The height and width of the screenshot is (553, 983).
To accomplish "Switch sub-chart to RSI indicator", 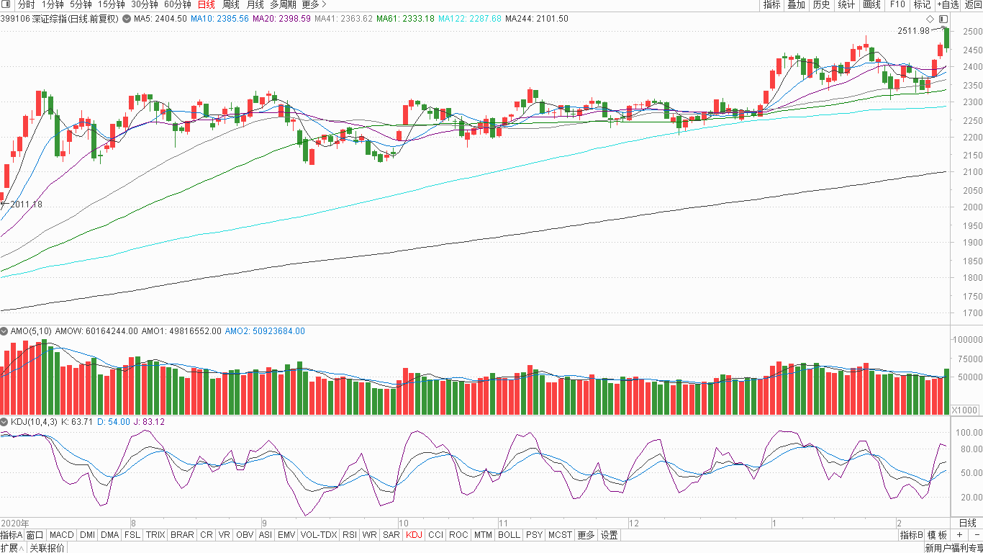I will pyautogui.click(x=350, y=535).
